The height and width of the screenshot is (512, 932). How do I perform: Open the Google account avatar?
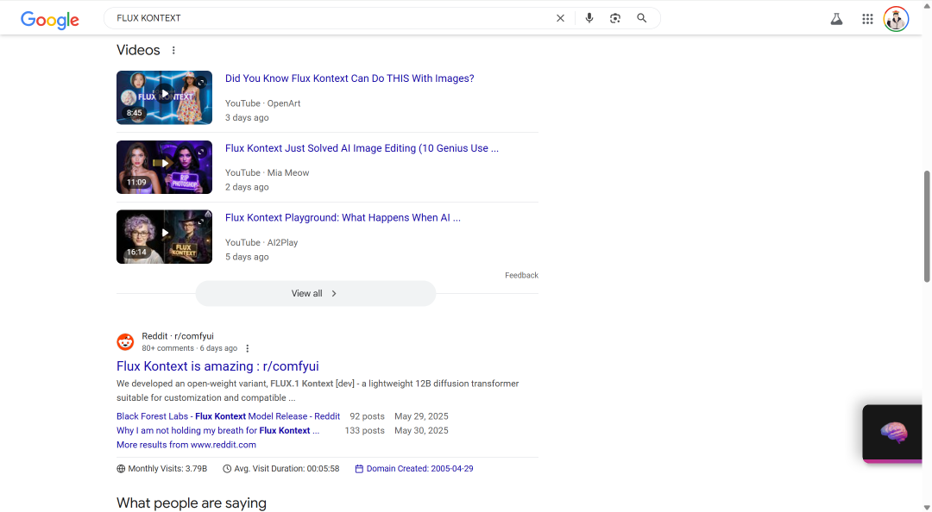tap(896, 19)
